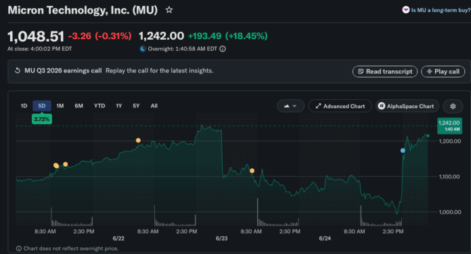Open chart settings gear
The image size is (471, 254).
pyautogui.click(x=453, y=106)
